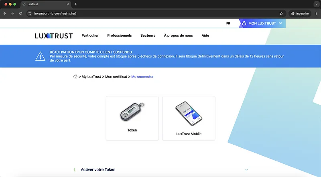Expand the Activer votre Token section

pyautogui.click(x=160, y=170)
